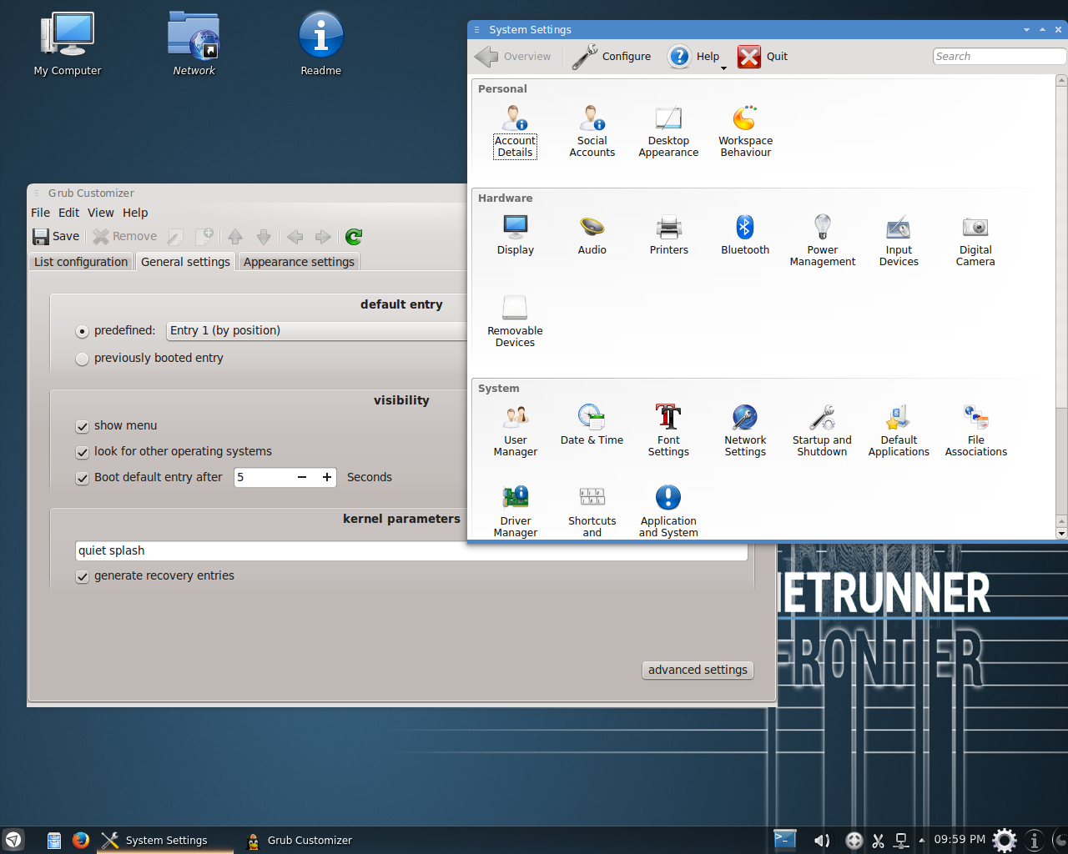
Task: Open the predefined entry dropdown
Action: pyautogui.click(x=317, y=331)
